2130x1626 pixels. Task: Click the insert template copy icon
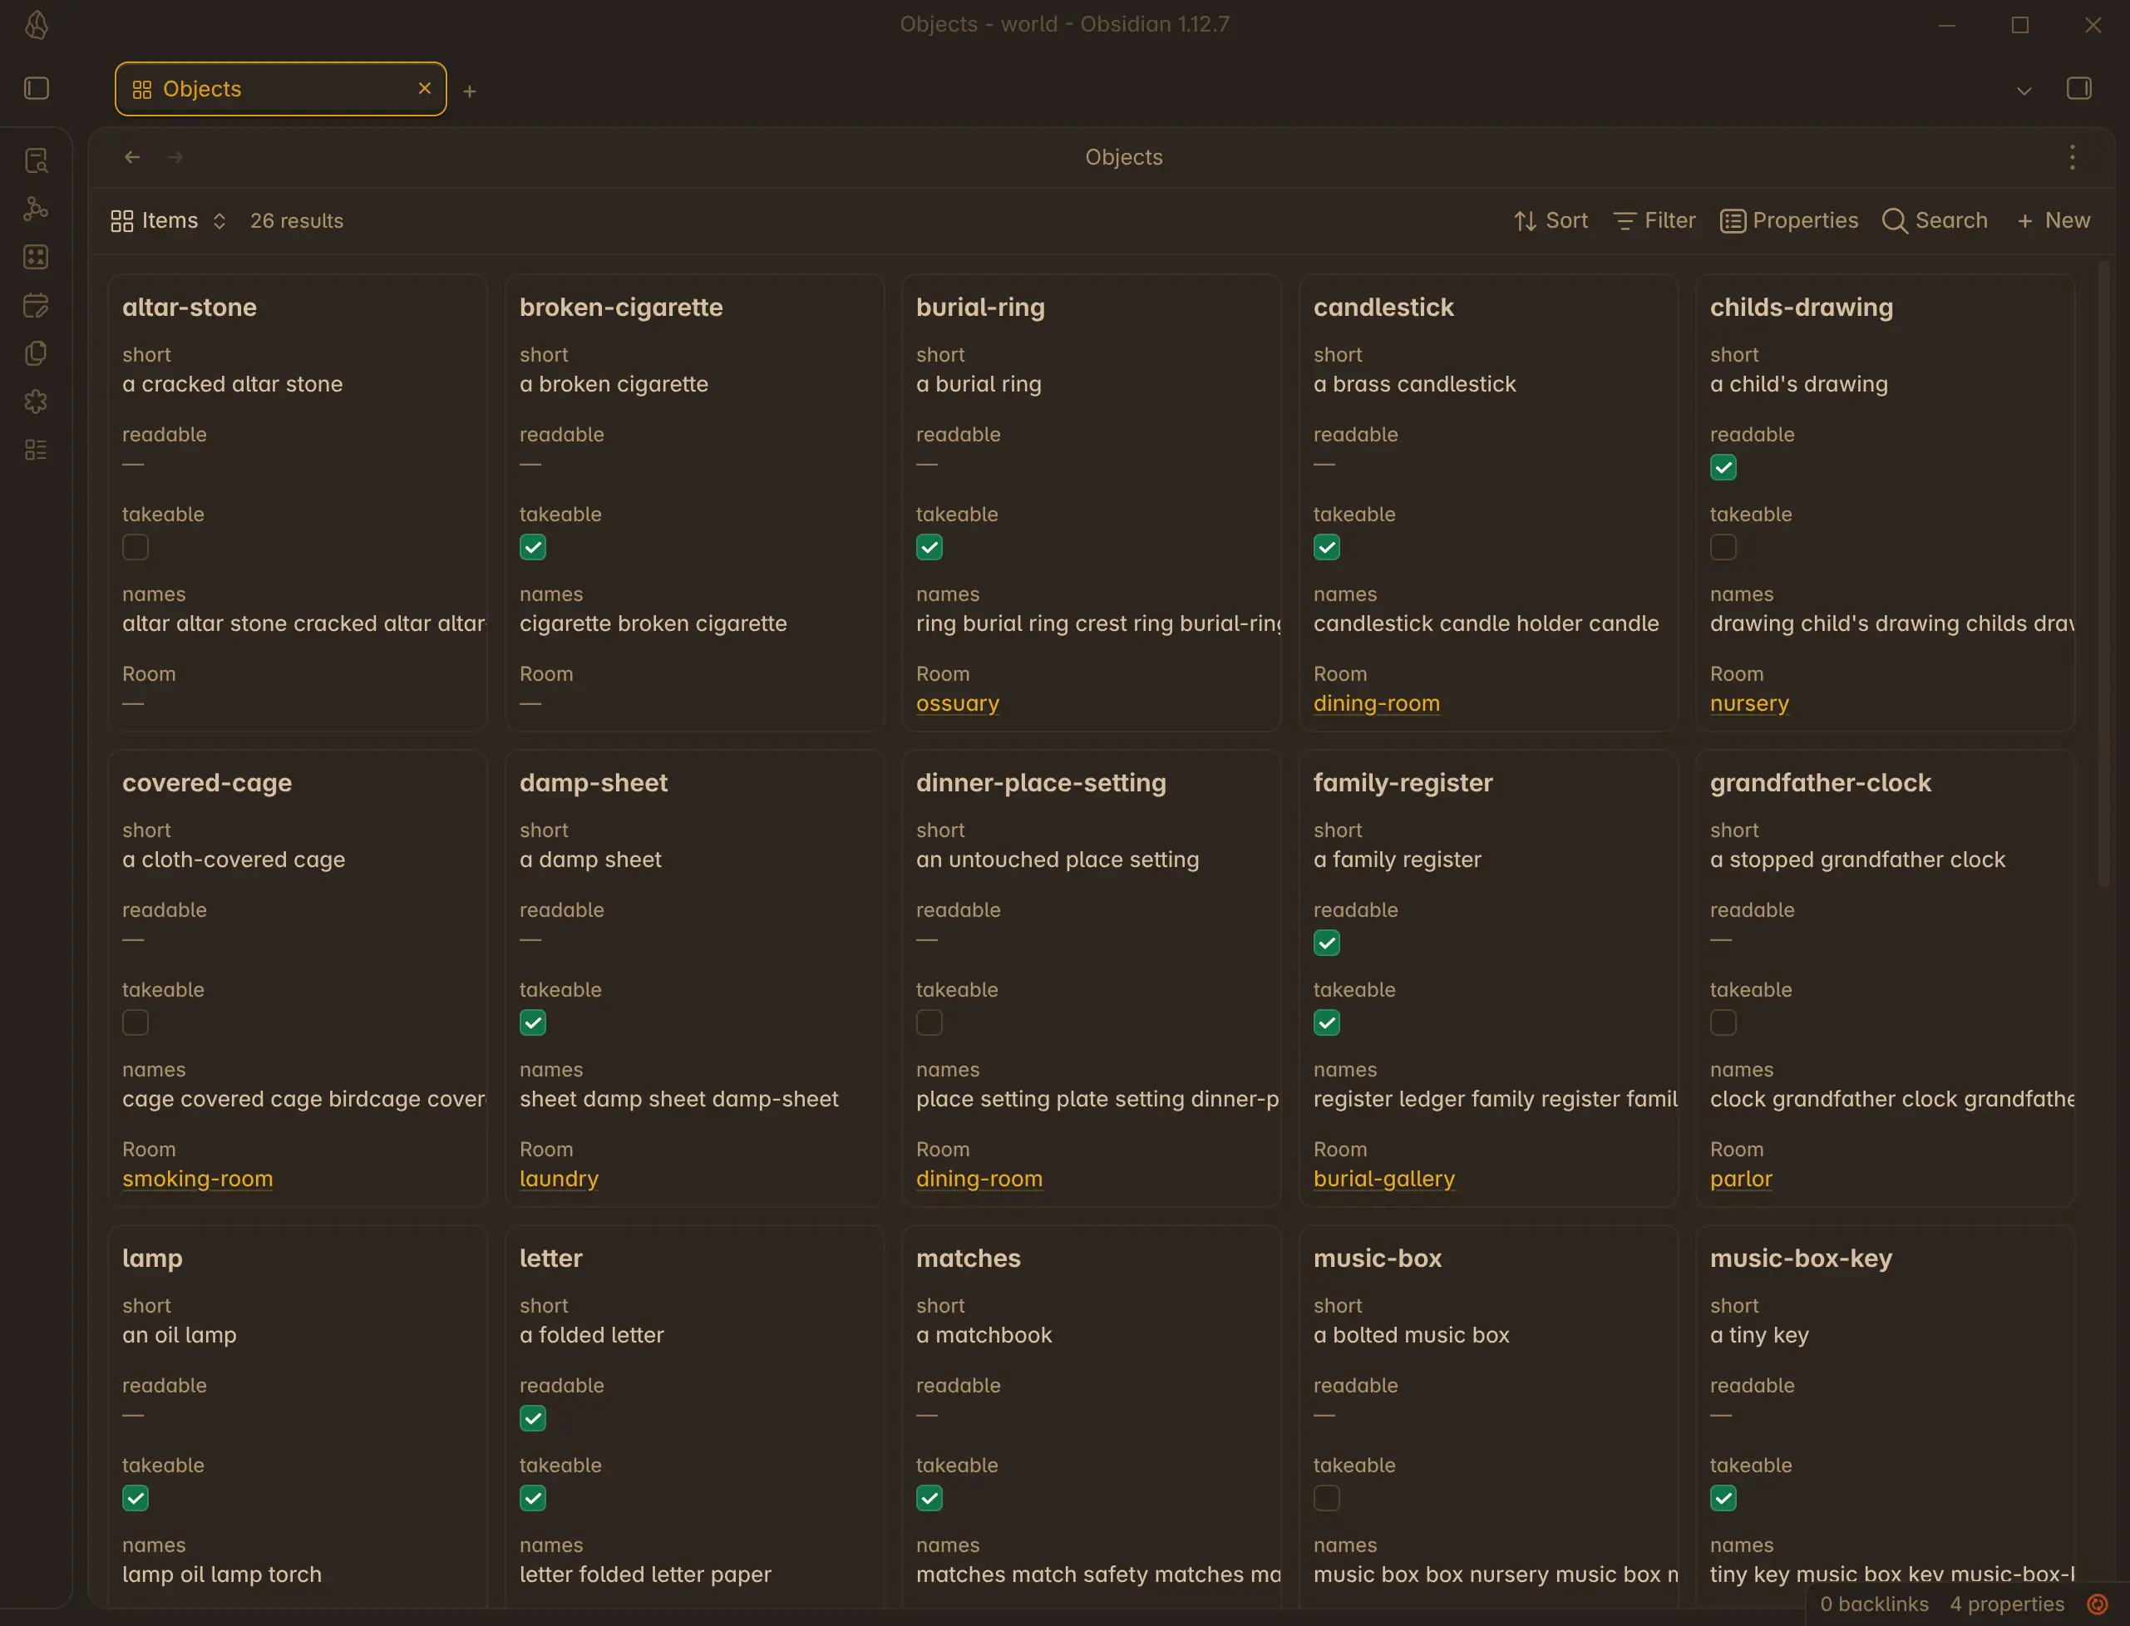pyautogui.click(x=37, y=353)
